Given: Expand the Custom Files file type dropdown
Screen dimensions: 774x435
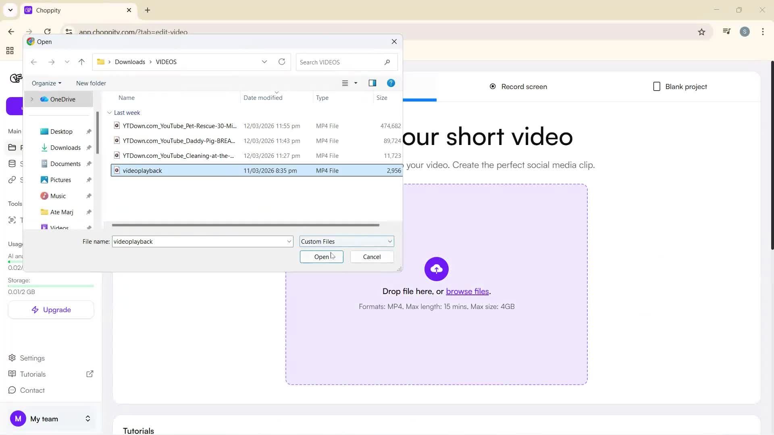Looking at the screenshot, I should click(389, 241).
